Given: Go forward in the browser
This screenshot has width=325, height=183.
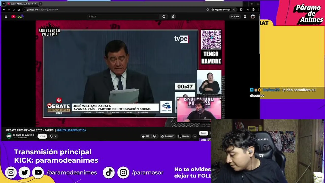Looking at the screenshot, I should point(9,10).
